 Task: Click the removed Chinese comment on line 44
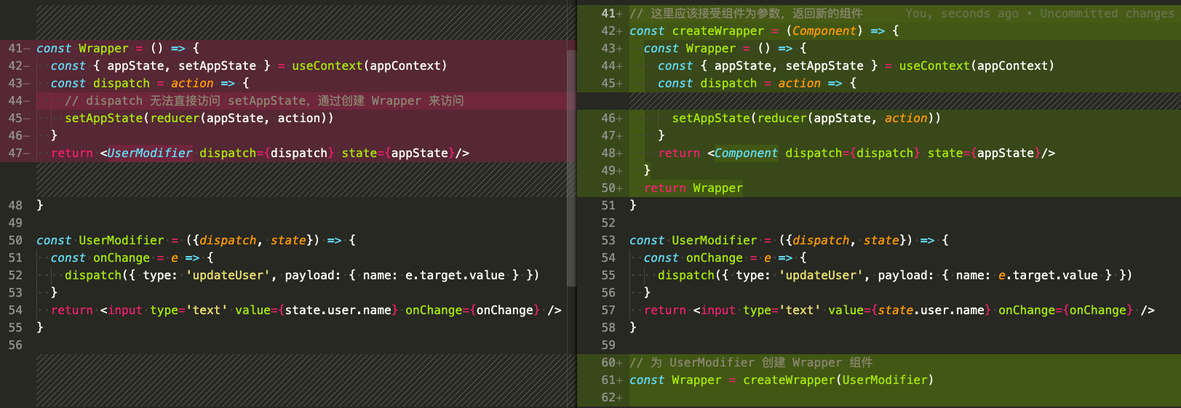264,101
